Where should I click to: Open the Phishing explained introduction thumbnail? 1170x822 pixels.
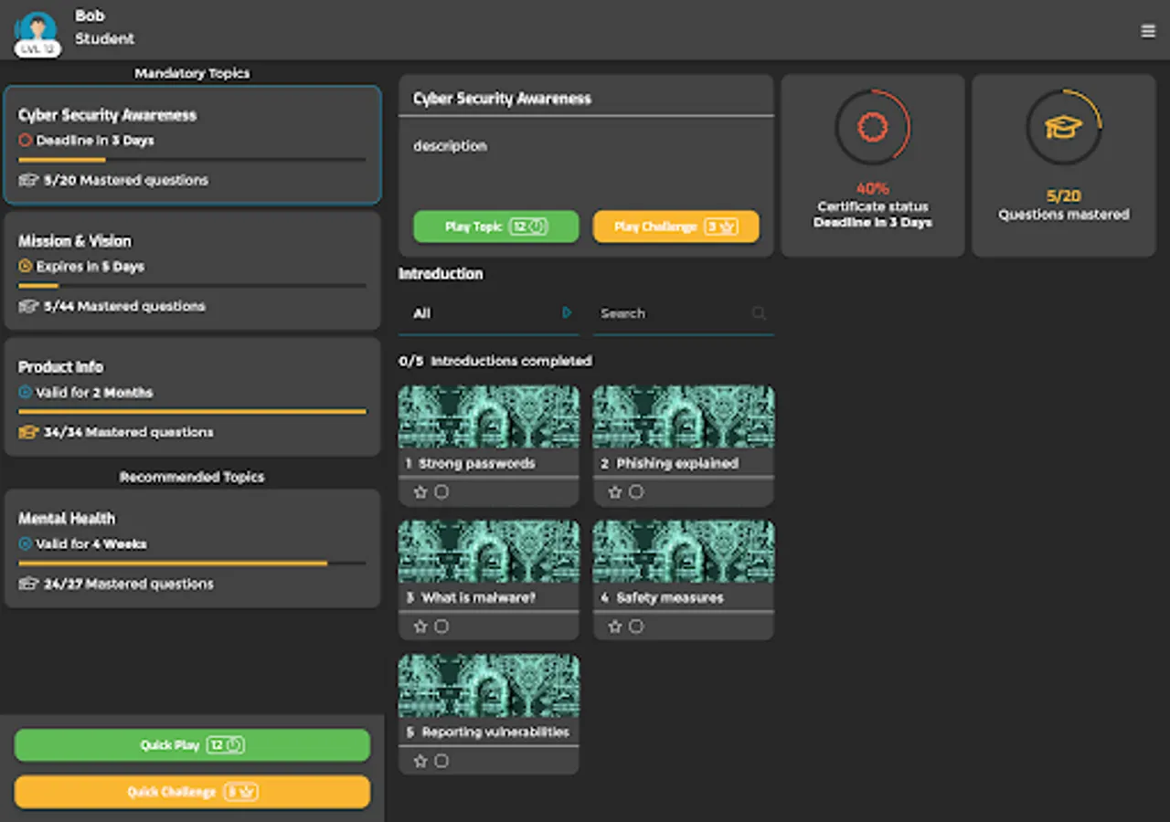[x=684, y=417]
